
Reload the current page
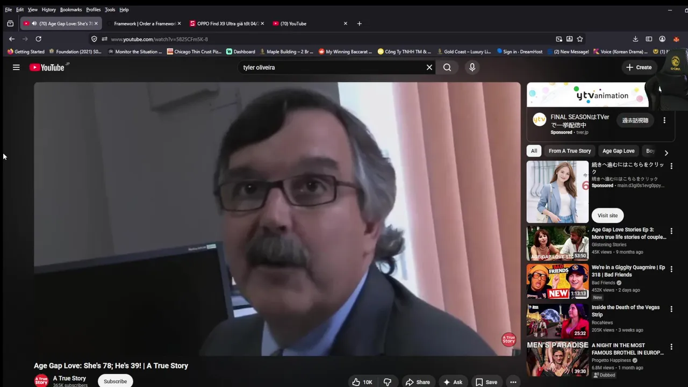[38, 39]
